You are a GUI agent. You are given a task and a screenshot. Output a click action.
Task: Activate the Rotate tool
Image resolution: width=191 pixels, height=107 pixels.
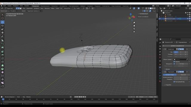tap(2, 26)
